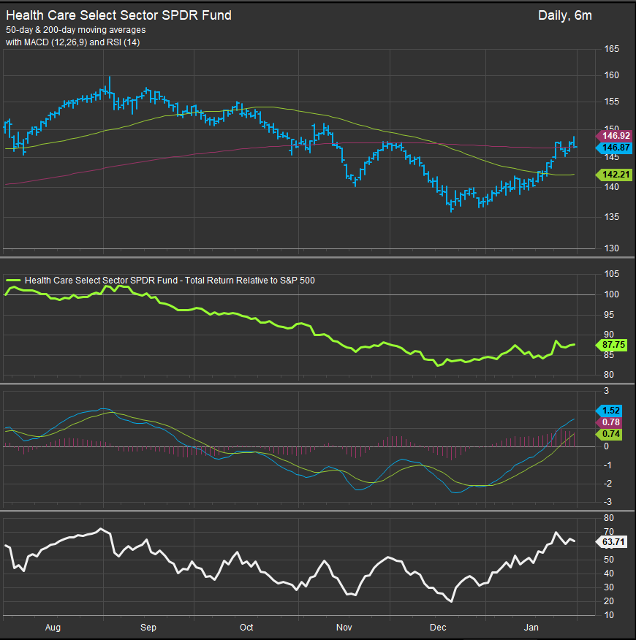Click the -1 label on the MACD axis

[x=606, y=465]
